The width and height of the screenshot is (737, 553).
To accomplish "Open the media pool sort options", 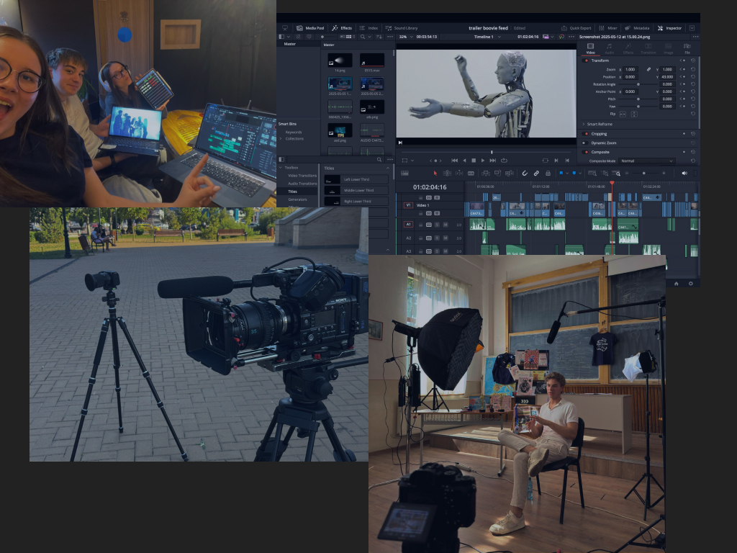I will click(x=379, y=37).
